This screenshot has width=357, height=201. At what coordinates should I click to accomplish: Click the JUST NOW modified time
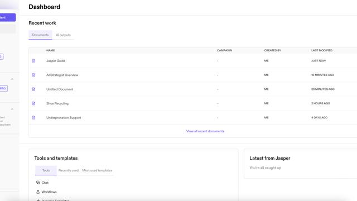(x=319, y=61)
